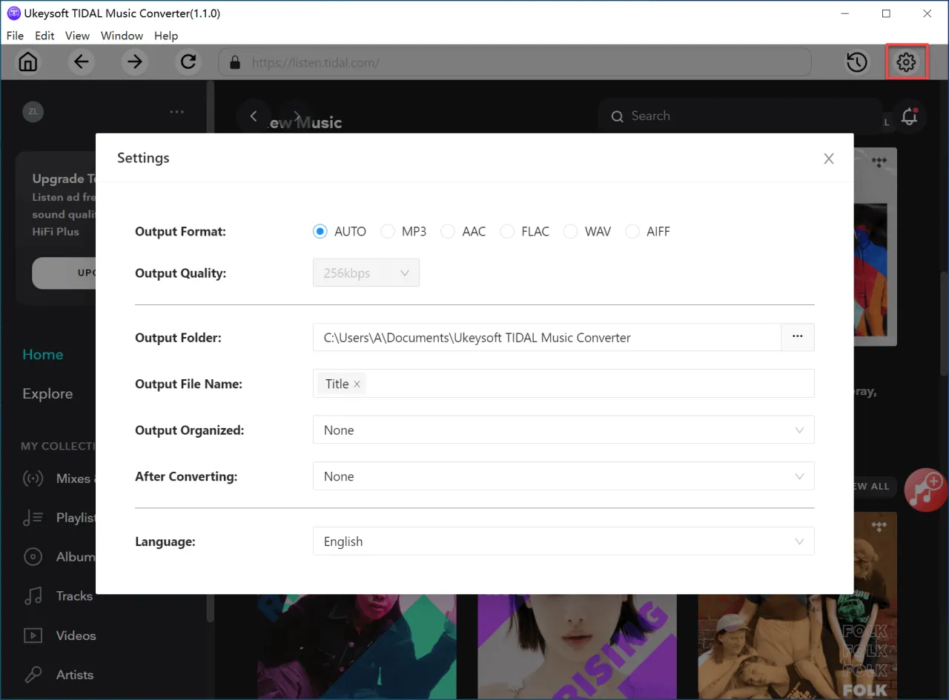Open the Help menu

(x=166, y=36)
